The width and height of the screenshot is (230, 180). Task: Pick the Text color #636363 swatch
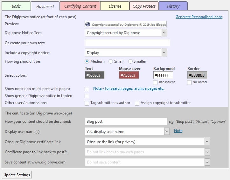pyautogui.click(x=94, y=75)
